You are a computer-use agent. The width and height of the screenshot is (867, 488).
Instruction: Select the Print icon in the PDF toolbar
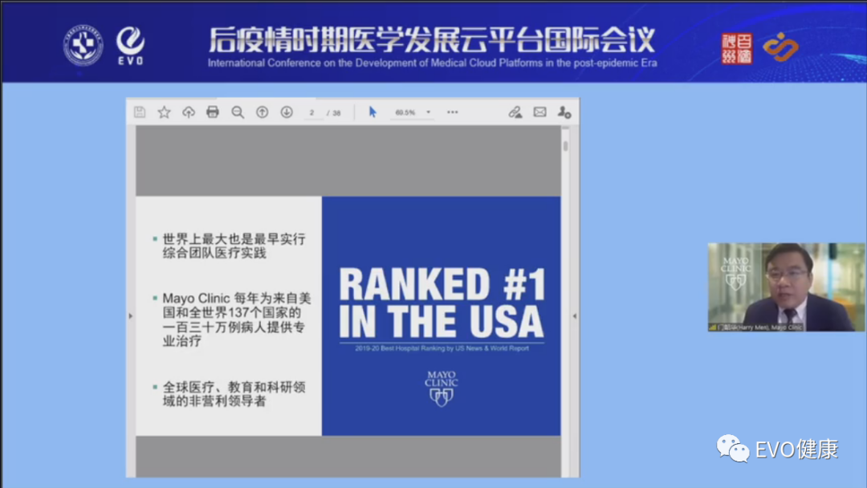[x=213, y=112]
